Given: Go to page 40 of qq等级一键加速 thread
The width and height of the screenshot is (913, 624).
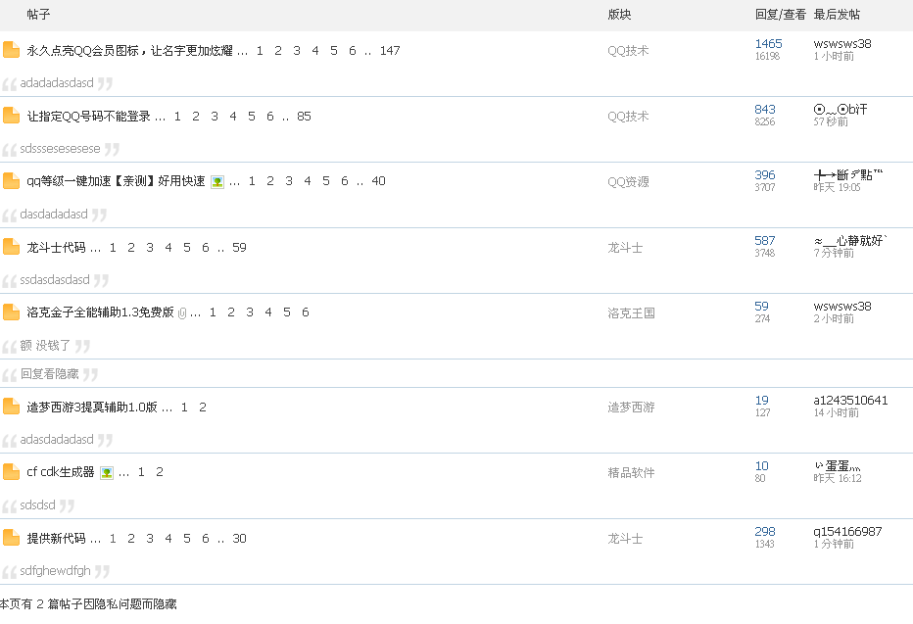Looking at the screenshot, I should click(x=378, y=181).
